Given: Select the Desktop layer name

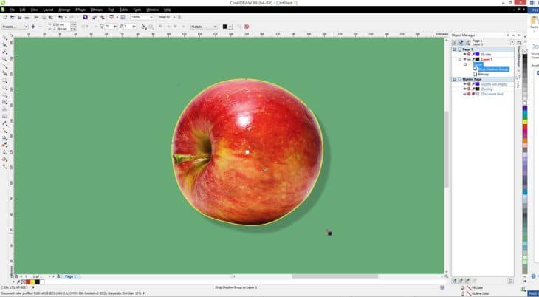Looking at the screenshot, I should [487, 89].
